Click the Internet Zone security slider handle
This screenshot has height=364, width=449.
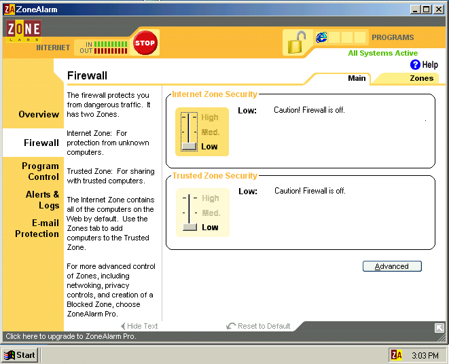(x=190, y=146)
